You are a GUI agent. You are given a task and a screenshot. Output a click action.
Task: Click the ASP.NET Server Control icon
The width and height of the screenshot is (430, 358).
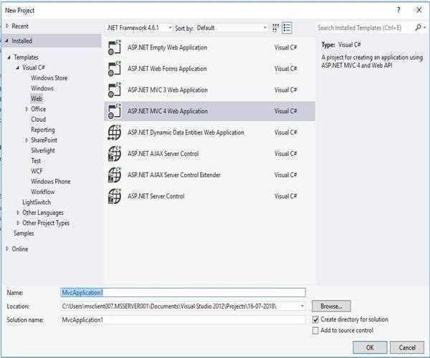115,196
